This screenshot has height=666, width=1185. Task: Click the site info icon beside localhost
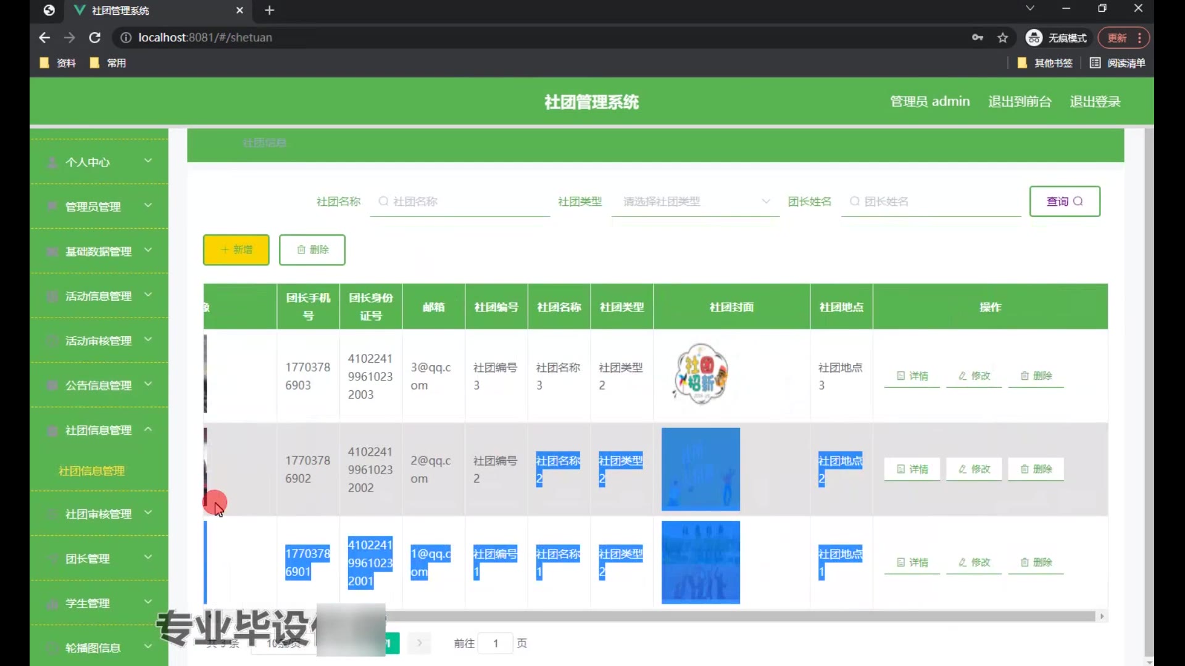coord(126,38)
